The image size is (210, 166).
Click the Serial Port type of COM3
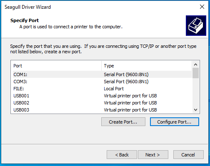click(x=126, y=82)
